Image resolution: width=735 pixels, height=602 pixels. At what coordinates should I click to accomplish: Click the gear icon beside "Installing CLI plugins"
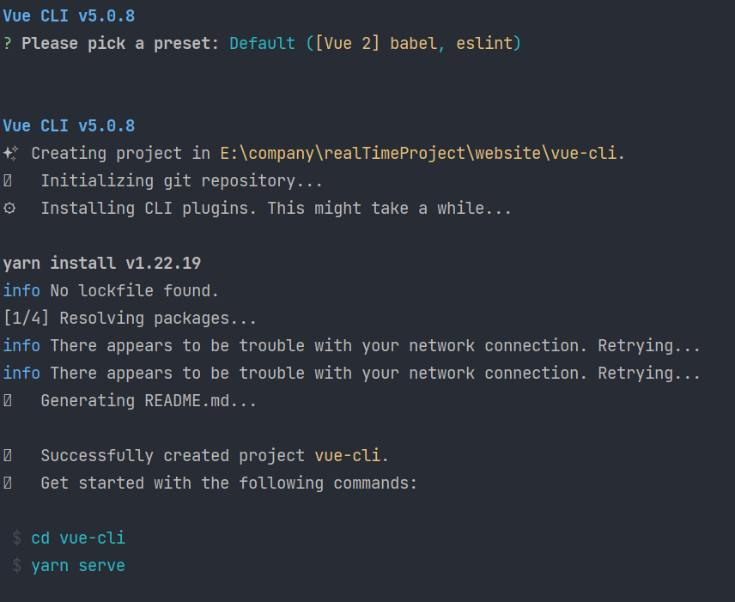[x=9, y=209]
